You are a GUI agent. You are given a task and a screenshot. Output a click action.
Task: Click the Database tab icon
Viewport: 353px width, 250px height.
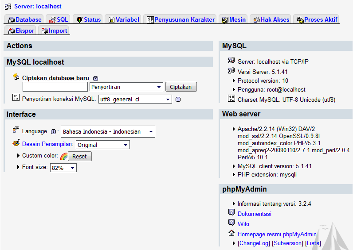[x=12, y=20]
